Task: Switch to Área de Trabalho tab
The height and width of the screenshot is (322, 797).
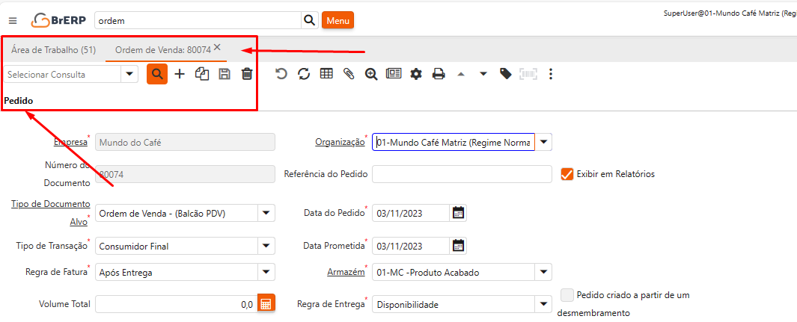Action: point(53,50)
